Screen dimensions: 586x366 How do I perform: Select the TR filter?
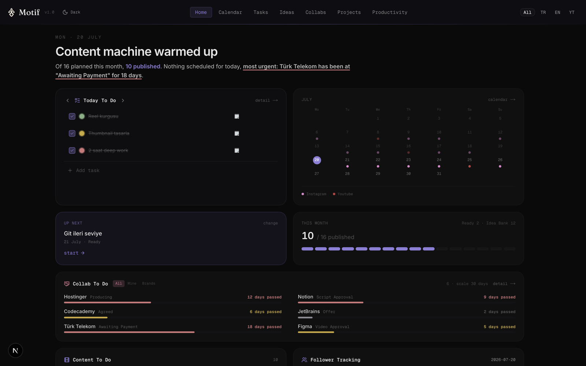(543, 12)
